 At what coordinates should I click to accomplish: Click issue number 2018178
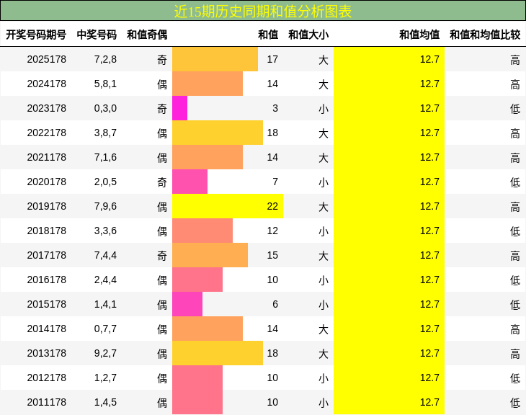click(x=47, y=231)
